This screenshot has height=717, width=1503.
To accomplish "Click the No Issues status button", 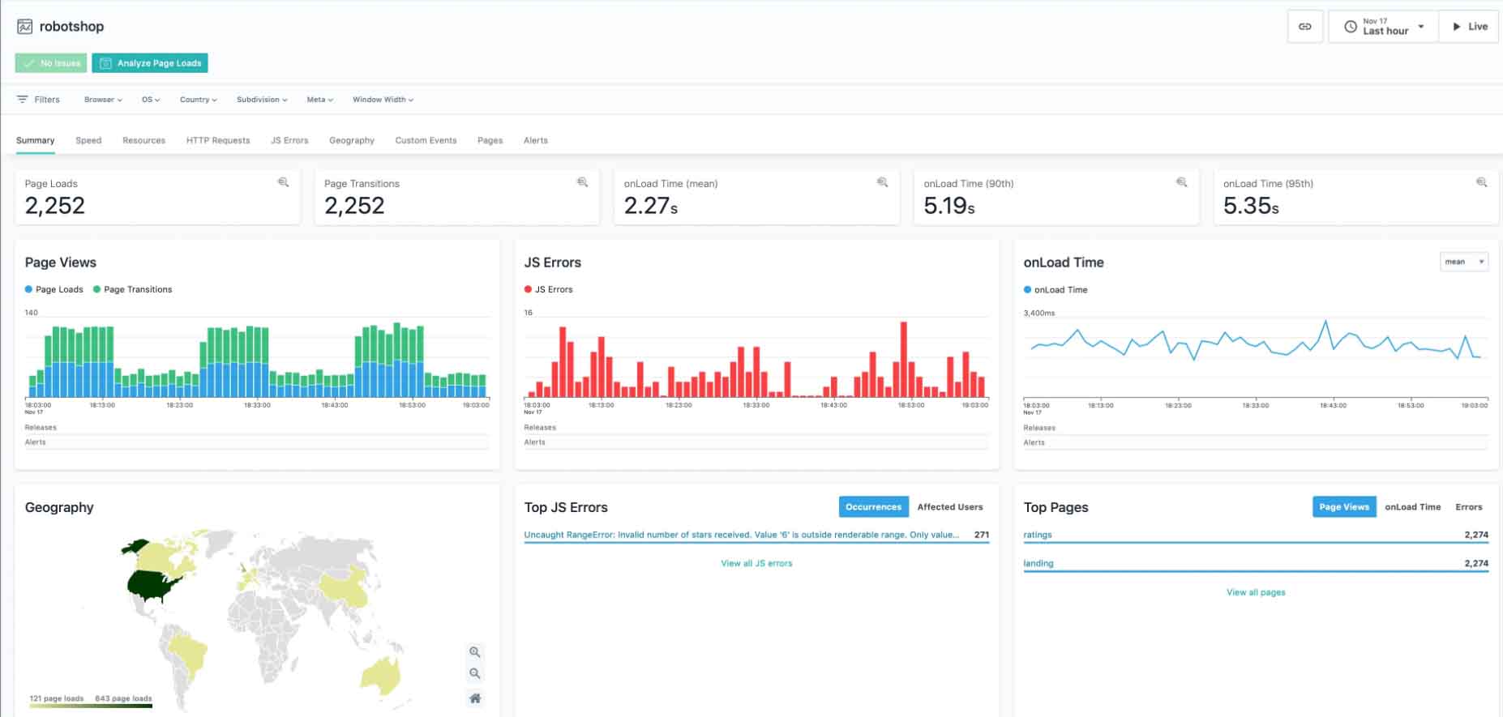I will click(x=51, y=63).
